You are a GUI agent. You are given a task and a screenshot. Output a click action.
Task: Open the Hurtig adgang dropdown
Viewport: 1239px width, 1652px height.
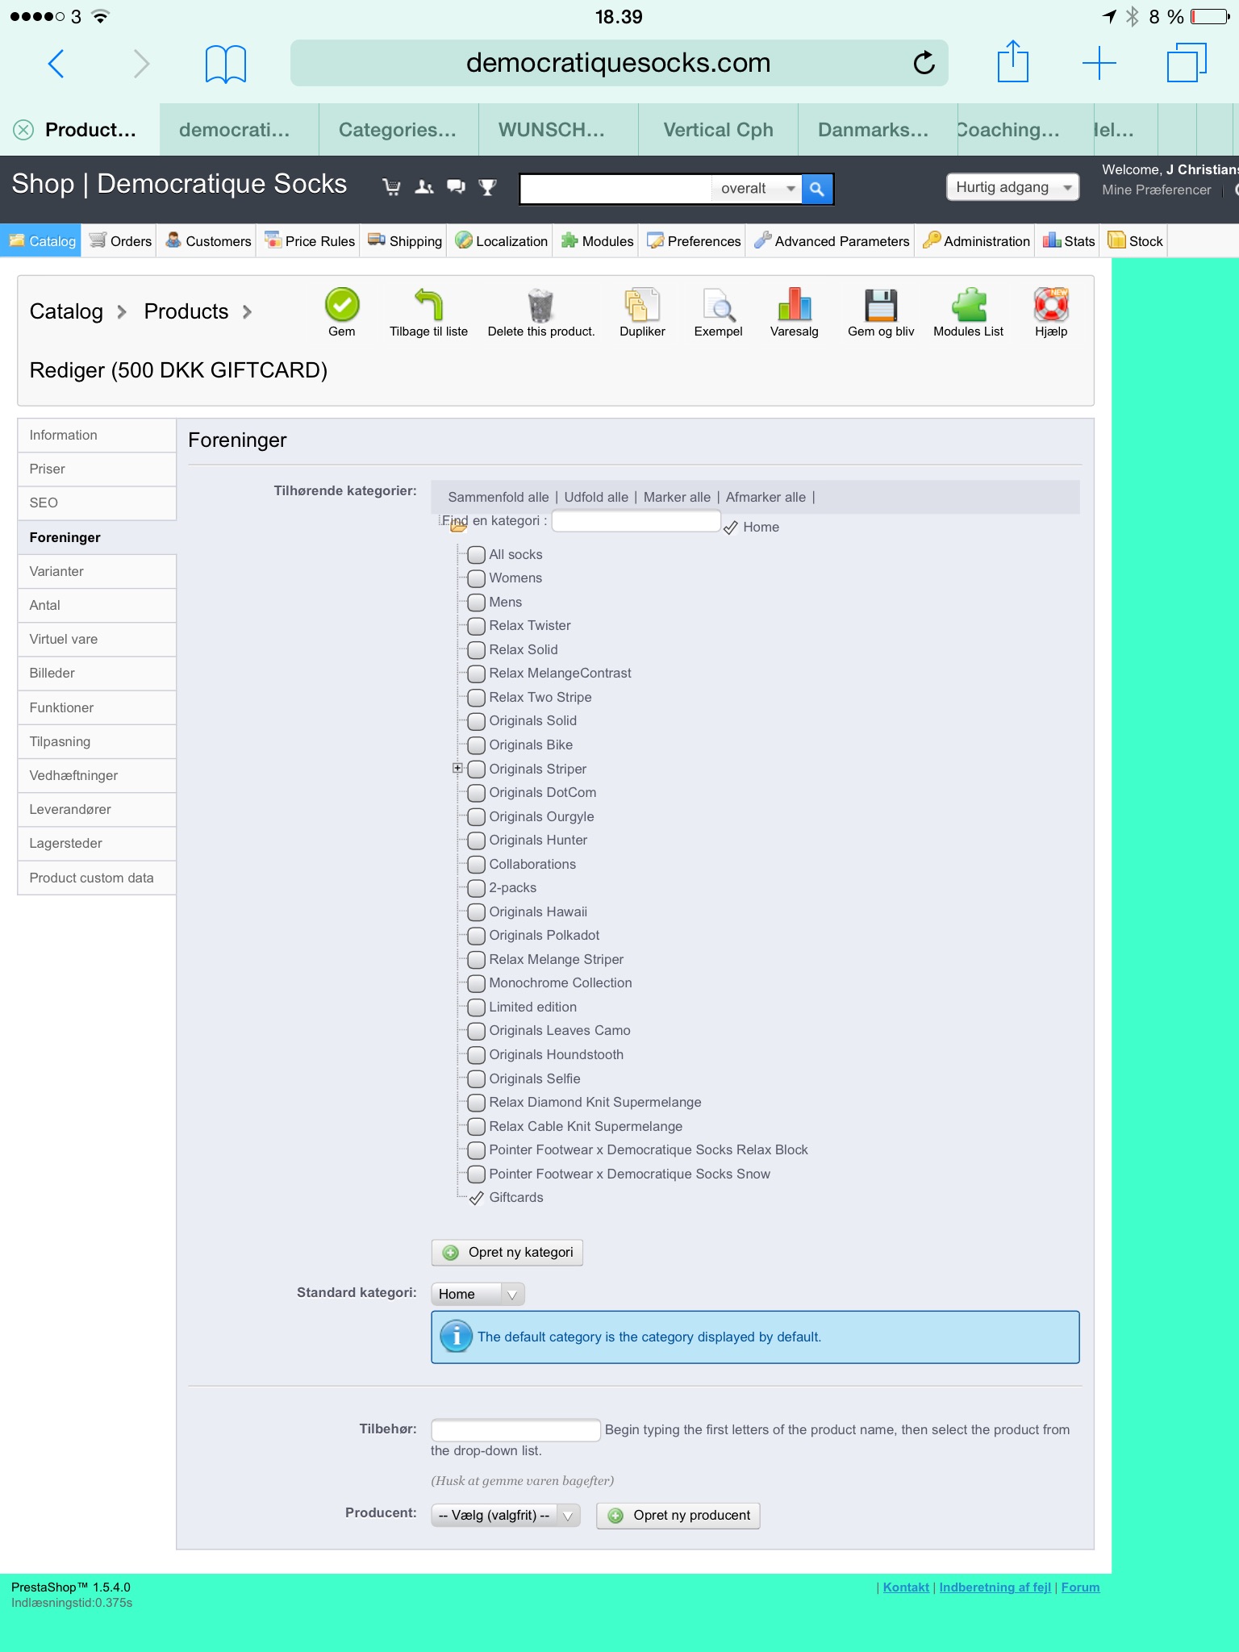1012,187
